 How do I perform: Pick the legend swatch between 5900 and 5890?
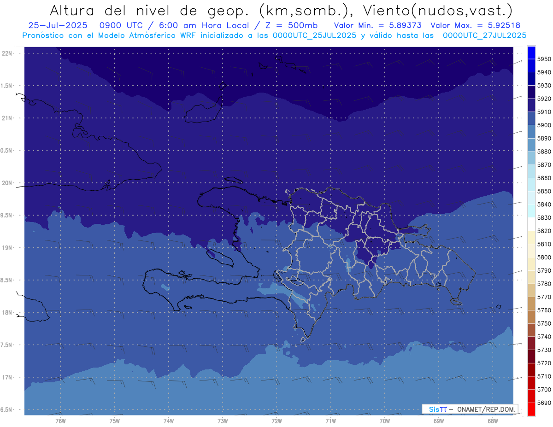tap(531, 132)
